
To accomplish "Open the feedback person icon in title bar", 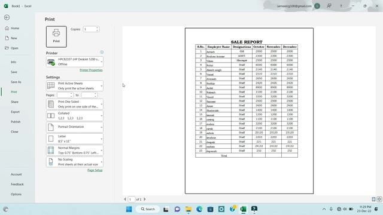I will [x=329, y=6].
